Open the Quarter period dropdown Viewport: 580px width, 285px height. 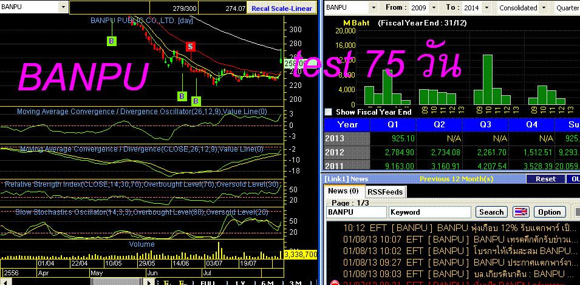click(568, 8)
